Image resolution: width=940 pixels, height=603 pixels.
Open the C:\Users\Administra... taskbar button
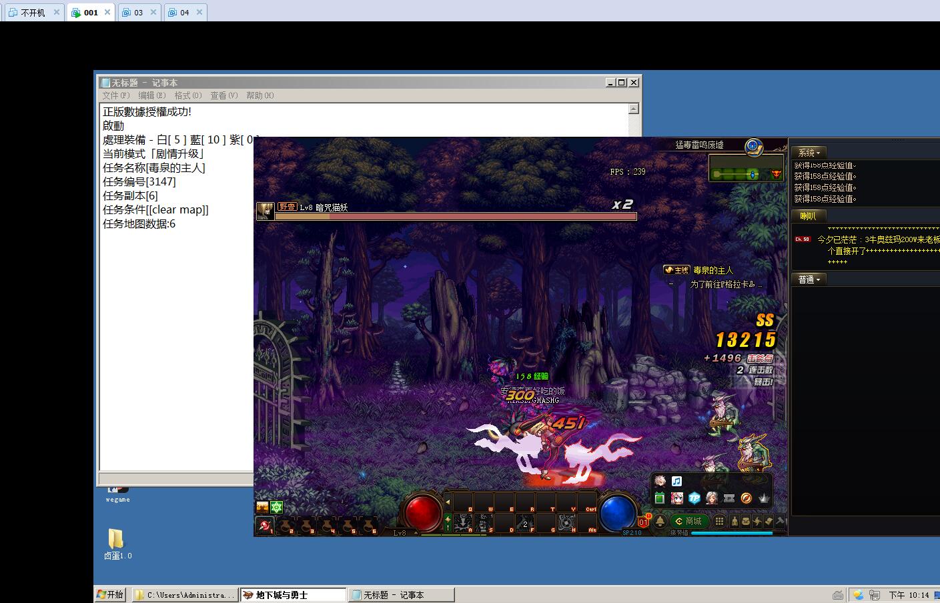[185, 594]
